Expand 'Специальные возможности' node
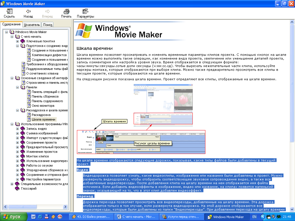 (12, 184)
